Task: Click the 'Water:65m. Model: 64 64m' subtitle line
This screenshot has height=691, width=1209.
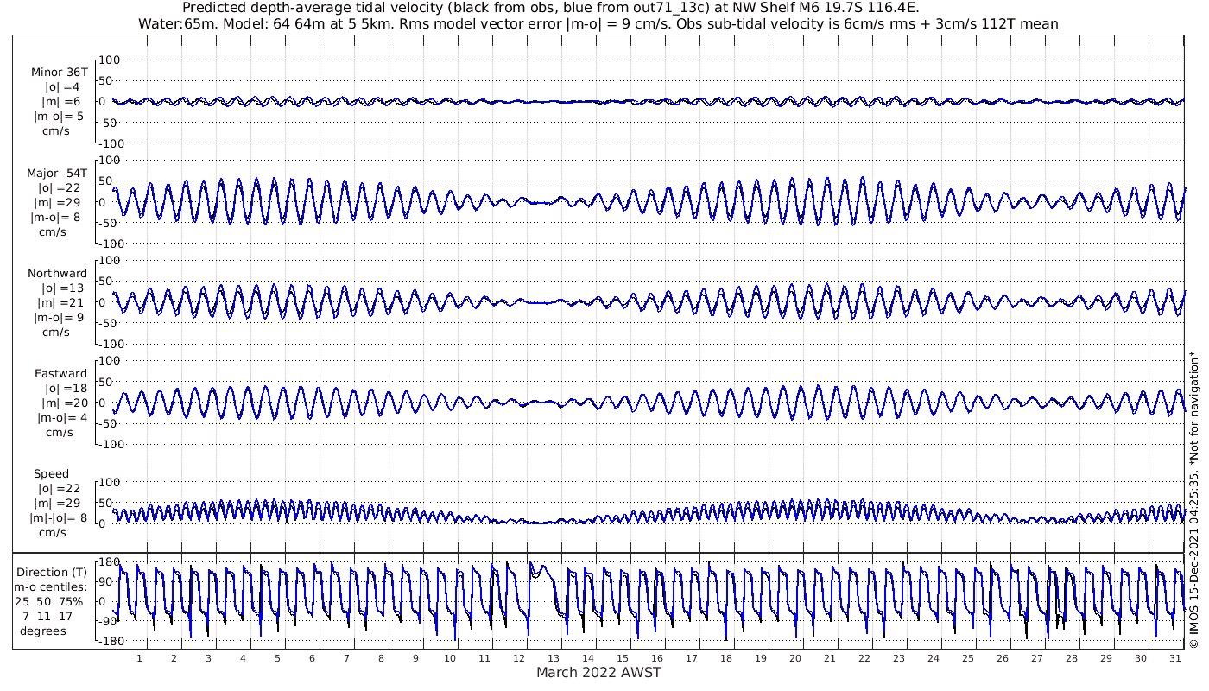Action: (598, 24)
